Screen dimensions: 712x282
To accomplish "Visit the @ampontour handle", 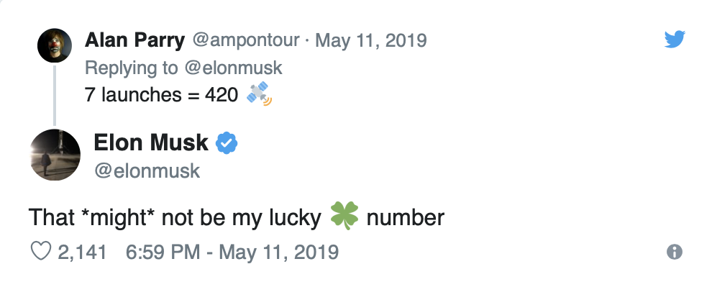I will (x=246, y=40).
